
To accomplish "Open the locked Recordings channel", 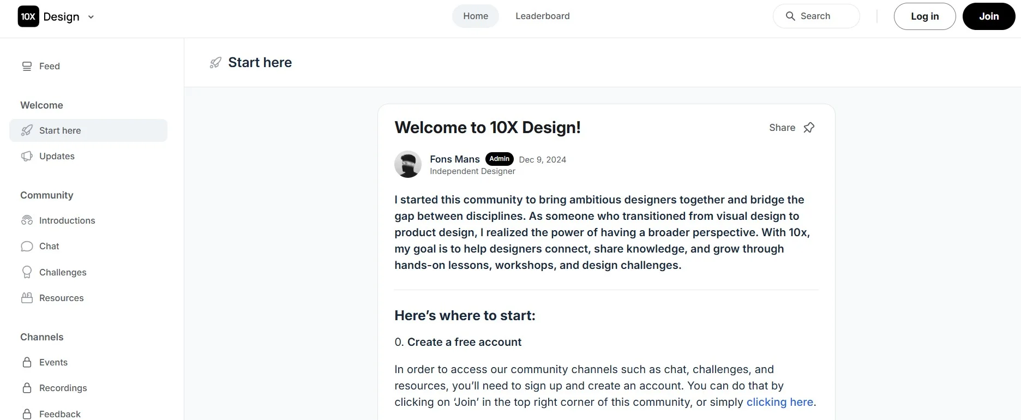I will pos(88,388).
